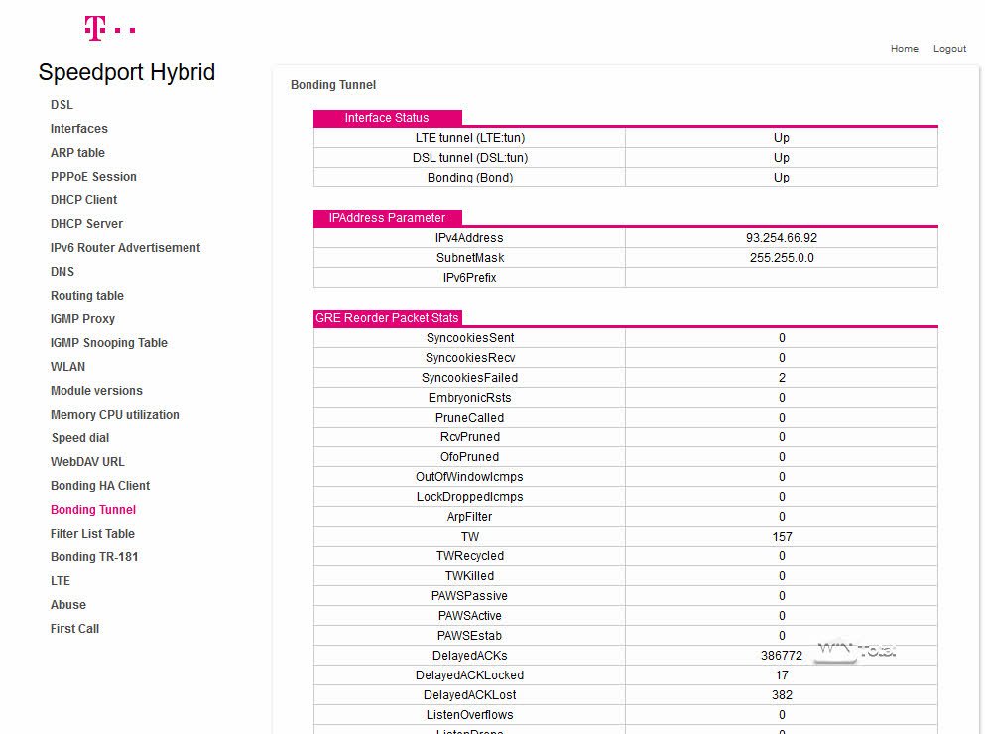Image resolution: width=985 pixels, height=734 pixels.
Task: Open the Home link
Action: pos(904,49)
